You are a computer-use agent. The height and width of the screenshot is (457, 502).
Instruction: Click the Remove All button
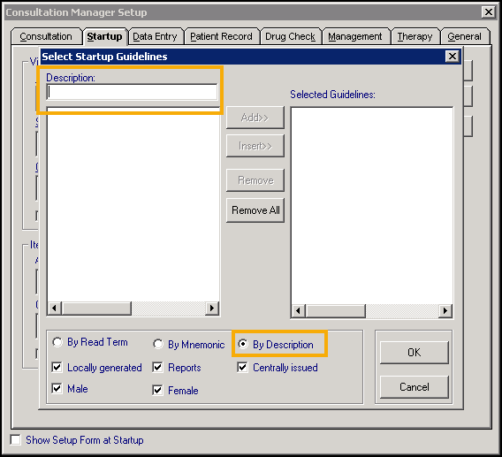(x=255, y=210)
